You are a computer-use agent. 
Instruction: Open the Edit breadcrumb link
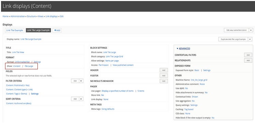coord(62,16)
